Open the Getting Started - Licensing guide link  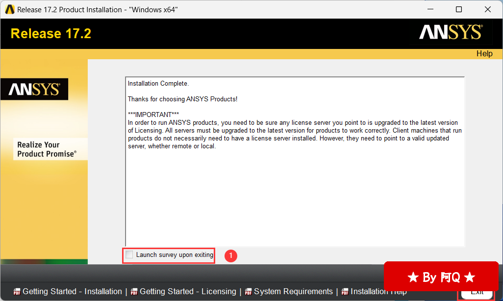point(188,292)
